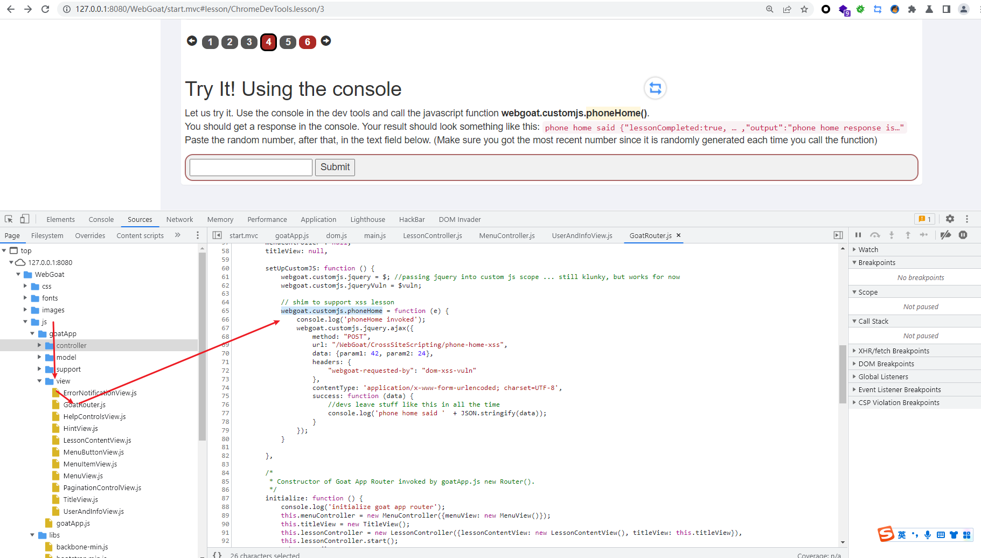Go to lesson page 1

210,42
